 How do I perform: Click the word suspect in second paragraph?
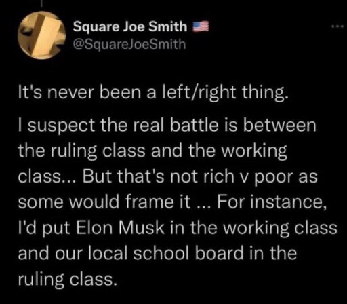61,126
